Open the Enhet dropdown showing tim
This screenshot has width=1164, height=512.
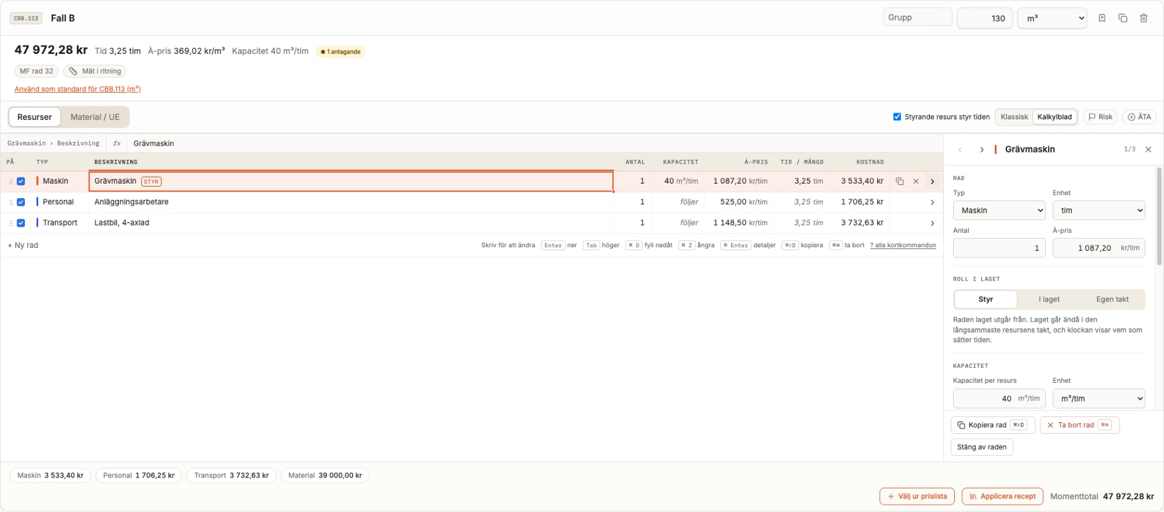point(1099,210)
